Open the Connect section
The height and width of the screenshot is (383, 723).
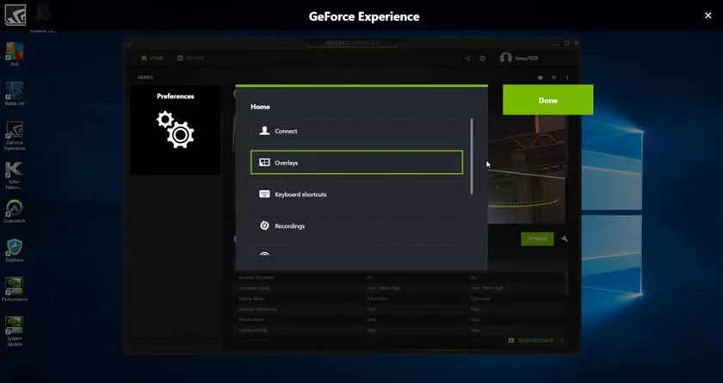click(x=356, y=131)
